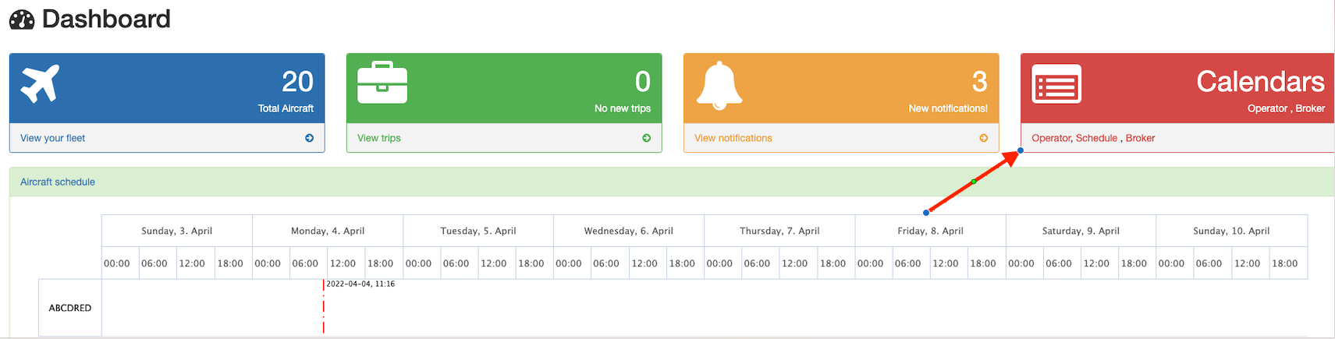Click the 20 Total Aircraft count
The image size is (1335, 339).
(297, 82)
